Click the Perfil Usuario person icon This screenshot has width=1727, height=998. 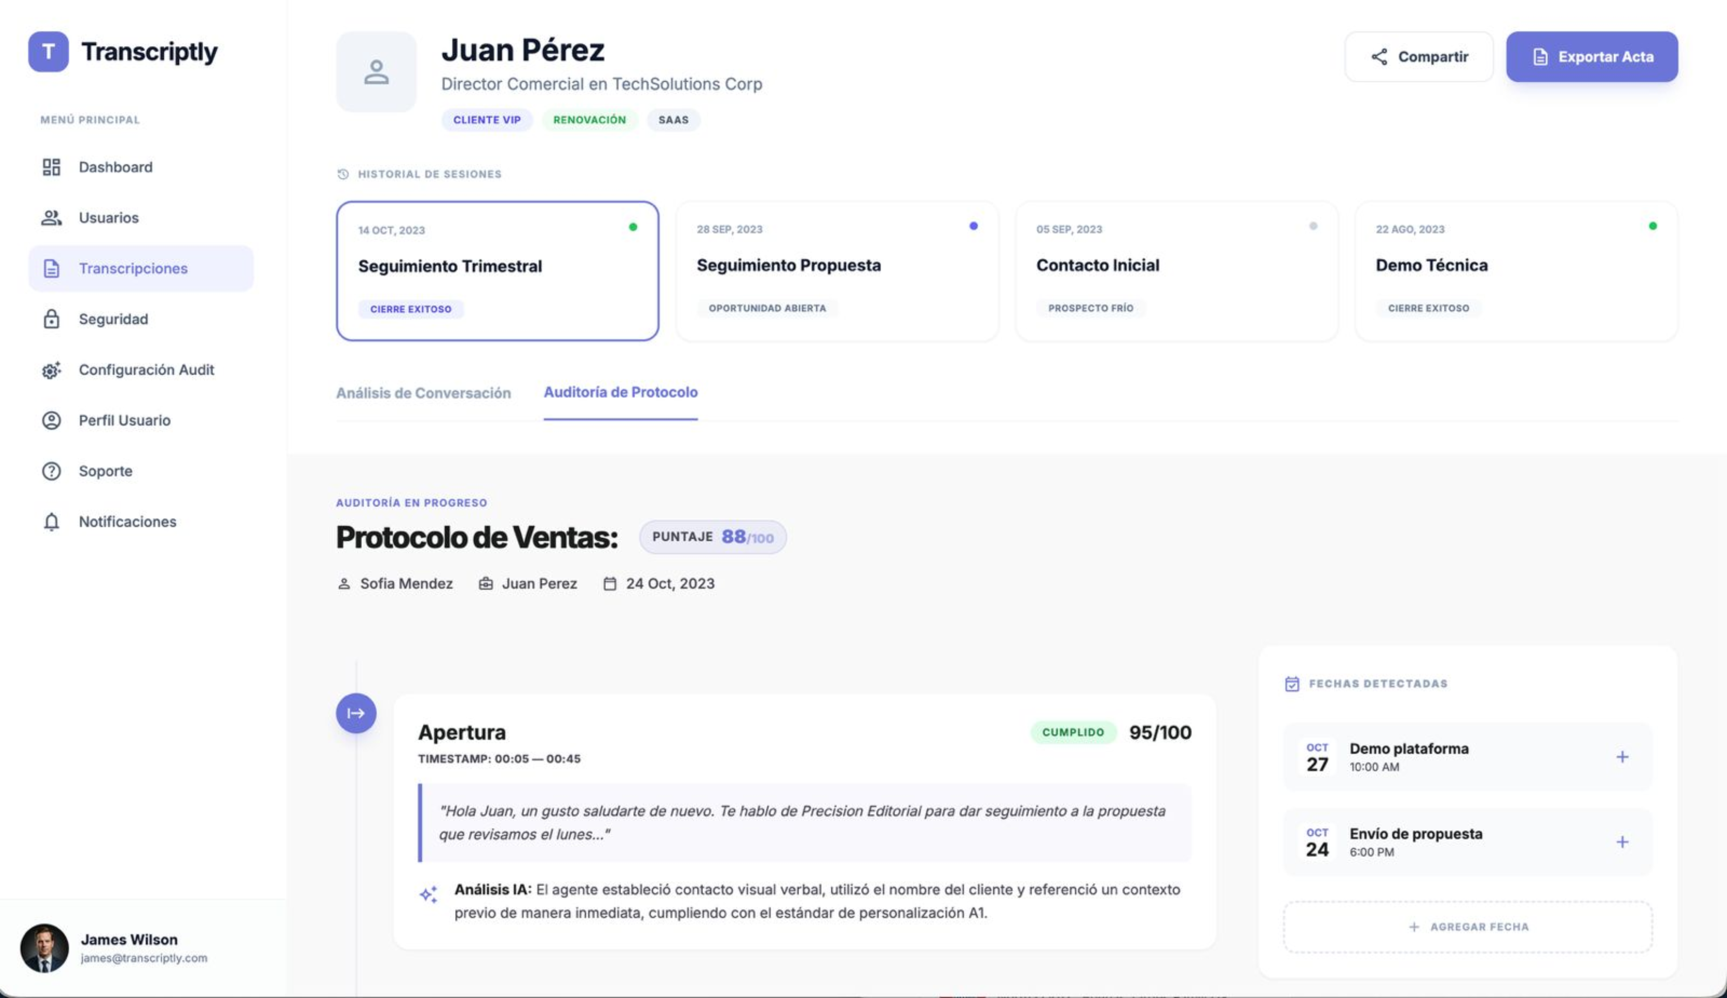tap(51, 421)
